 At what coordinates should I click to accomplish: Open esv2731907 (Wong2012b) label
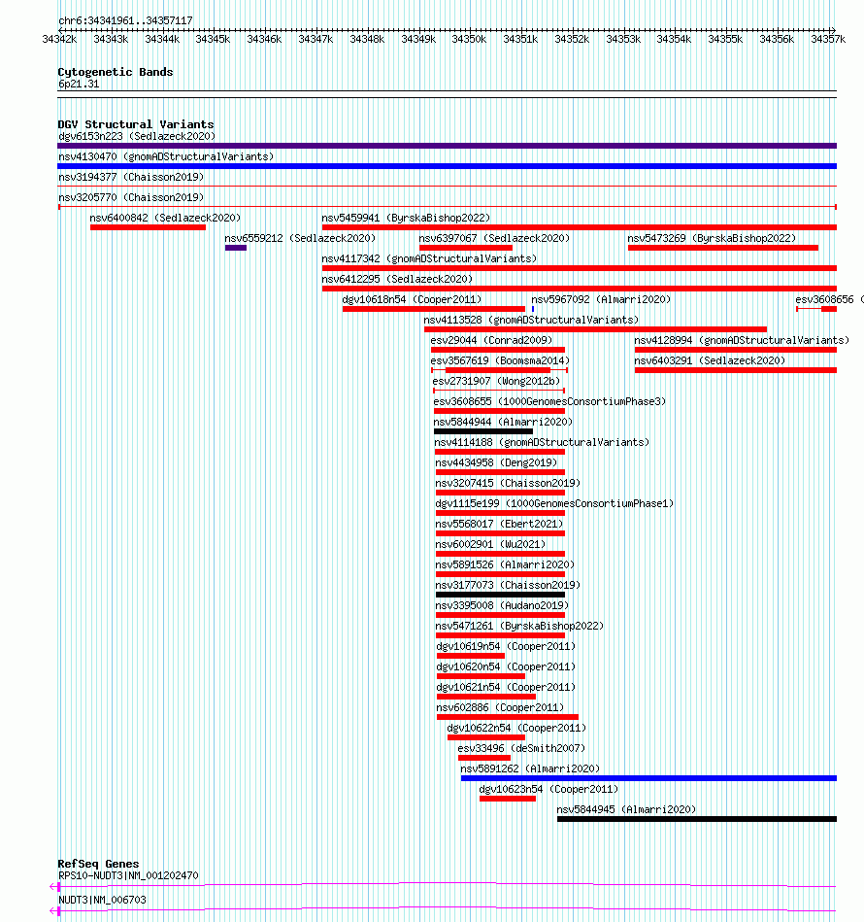click(496, 381)
